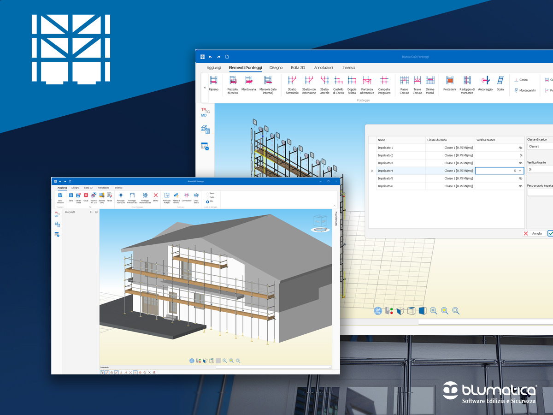Open Annotazioni tab in front window
This screenshot has height=415, width=553.
tap(104, 188)
